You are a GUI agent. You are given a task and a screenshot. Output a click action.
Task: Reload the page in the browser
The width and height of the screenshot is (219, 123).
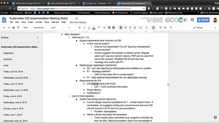pos(10,9)
